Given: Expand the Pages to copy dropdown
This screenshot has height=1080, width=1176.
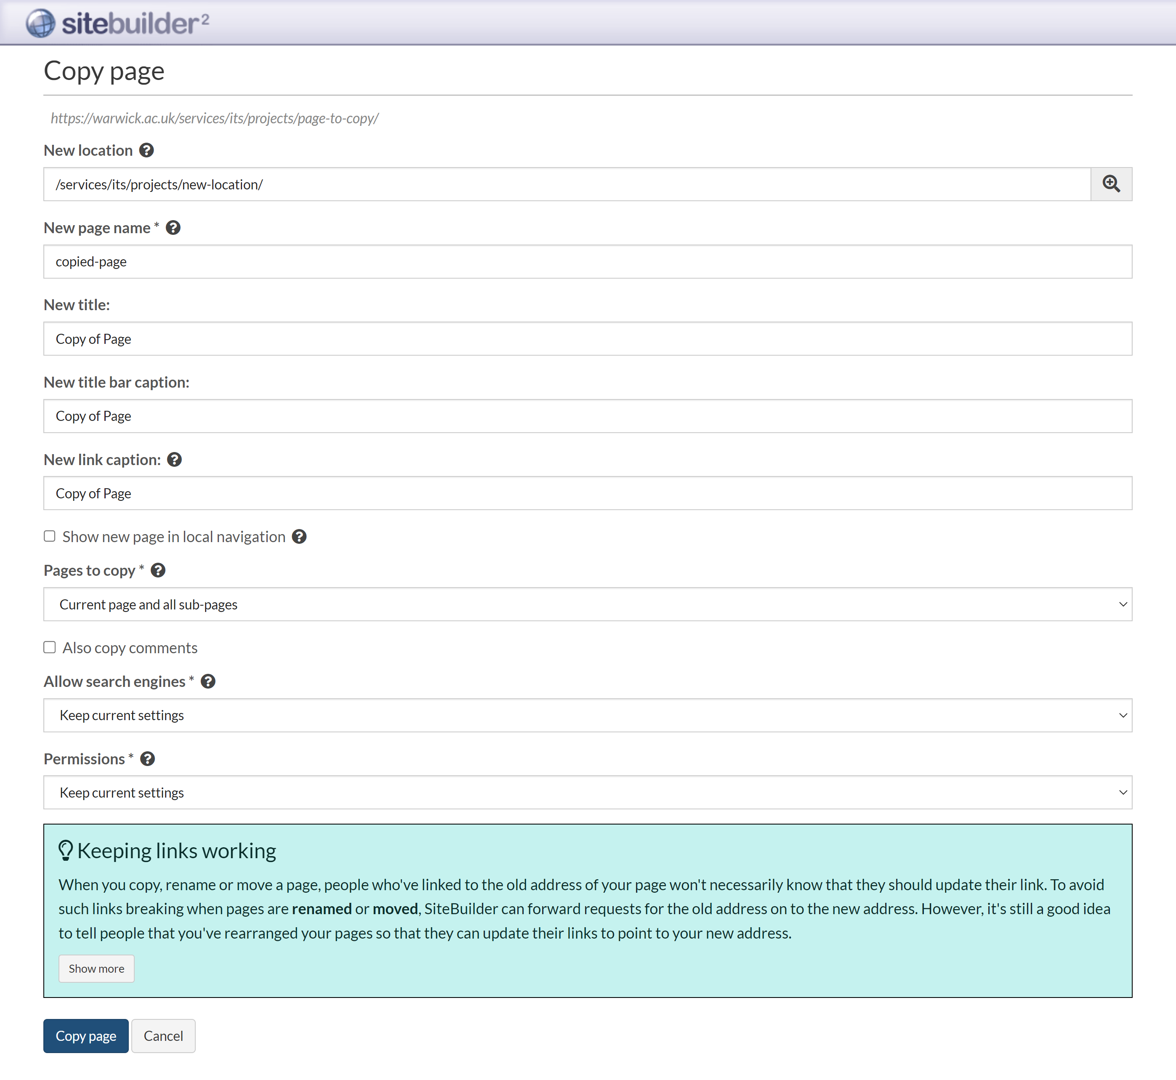Looking at the screenshot, I should (588, 604).
